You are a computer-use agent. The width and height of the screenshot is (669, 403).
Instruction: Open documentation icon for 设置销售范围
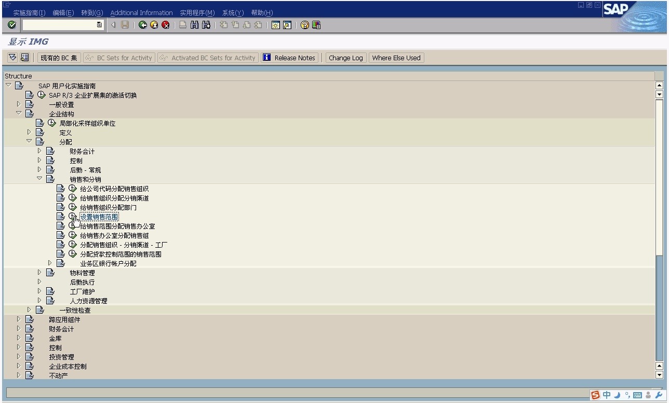[x=61, y=217]
